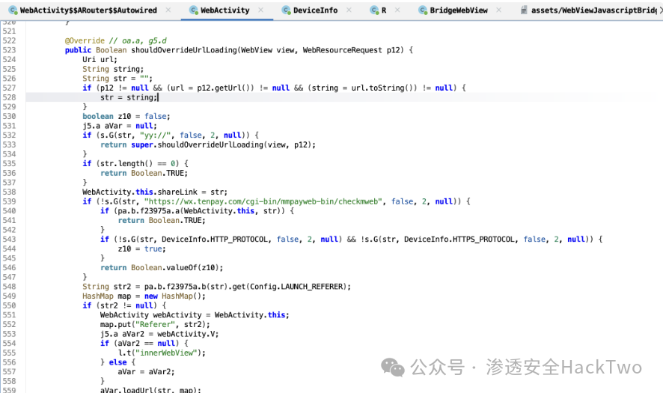Close the WebActivity$$ARouter$$Autowired tab
This screenshot has height=393, width=663.
coord(168,10)
